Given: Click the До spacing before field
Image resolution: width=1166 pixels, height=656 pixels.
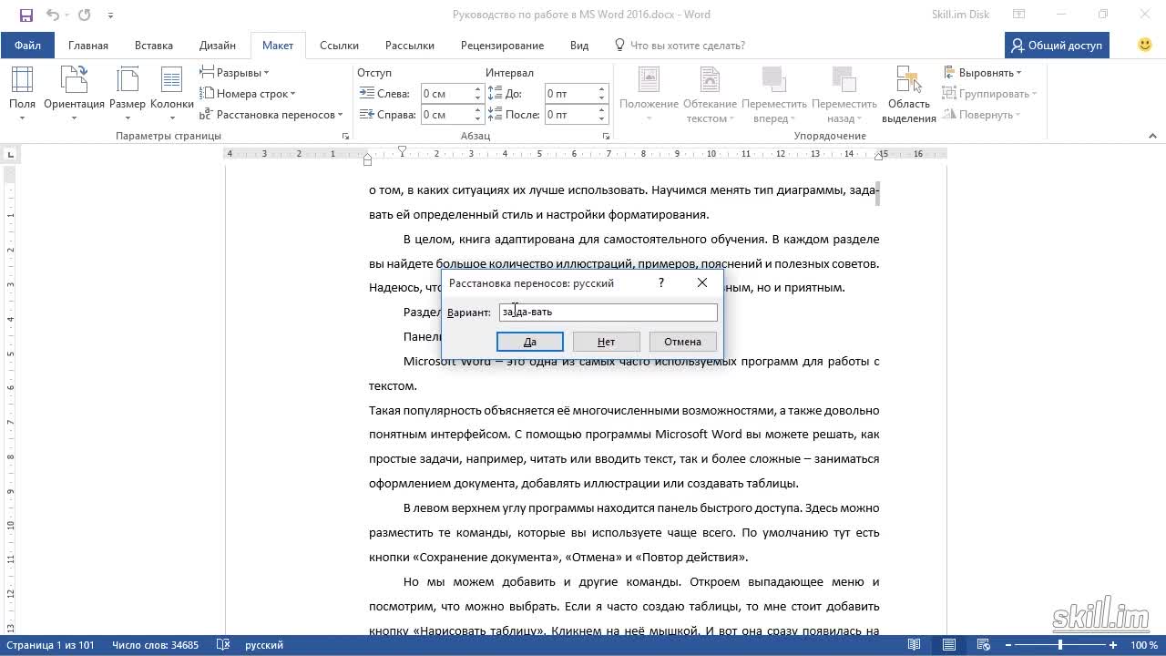Looking at the screenshot, I should click(x=569, y=94).
